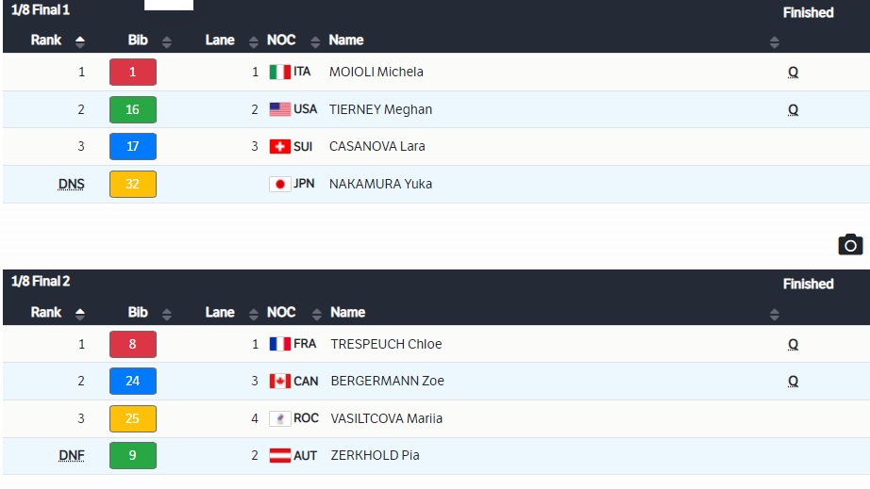Click the red bib 1 swatch

(133, 72)
